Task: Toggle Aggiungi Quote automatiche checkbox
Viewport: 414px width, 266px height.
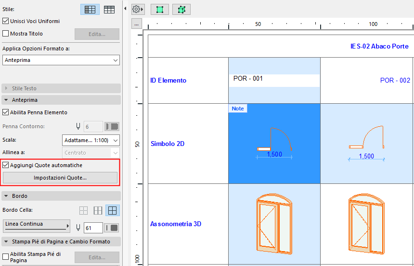Action: [5, 165]
